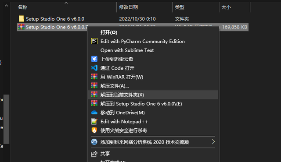
Task: Click the PyCharm icon in context menu
Action: (x=94, y=41)
